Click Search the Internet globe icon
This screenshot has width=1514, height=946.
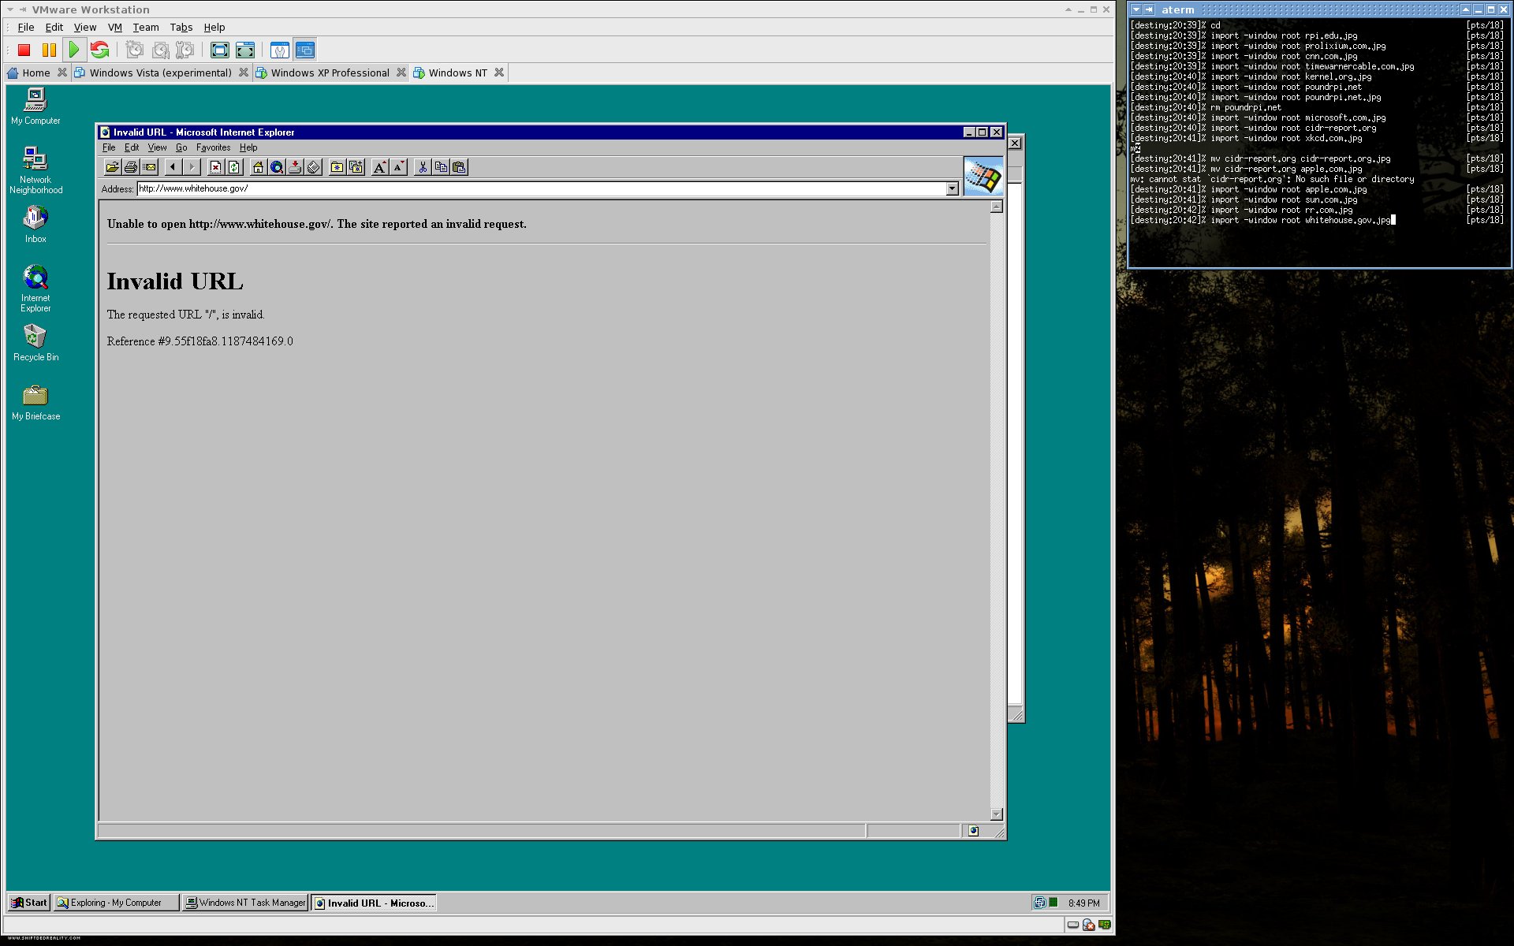click(277, 167)
